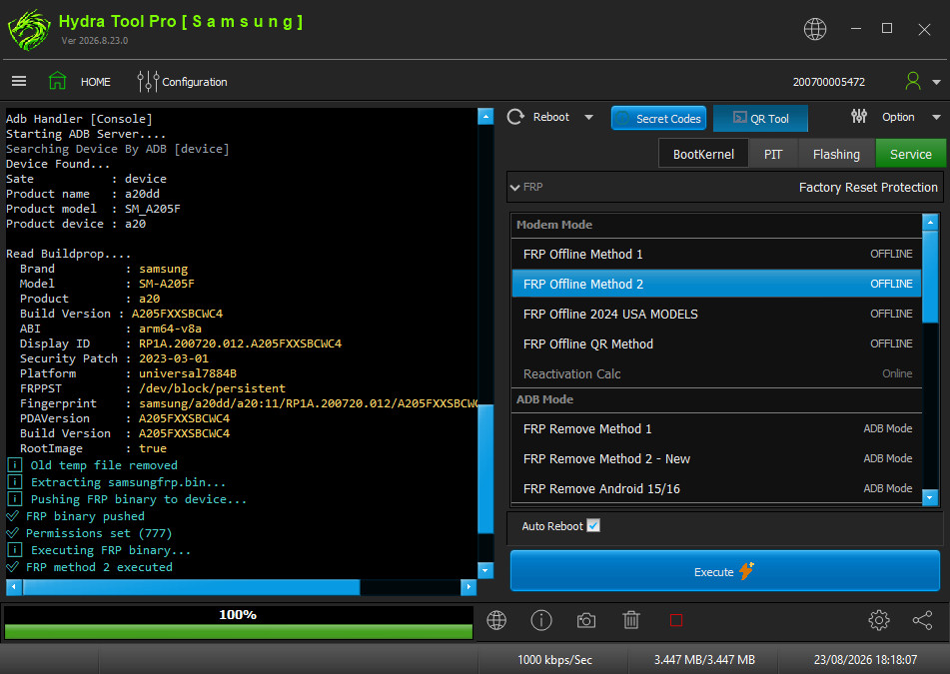Click the Option sliders icon
The height and width of the screenshot is (674, 950).
[858, 116]
